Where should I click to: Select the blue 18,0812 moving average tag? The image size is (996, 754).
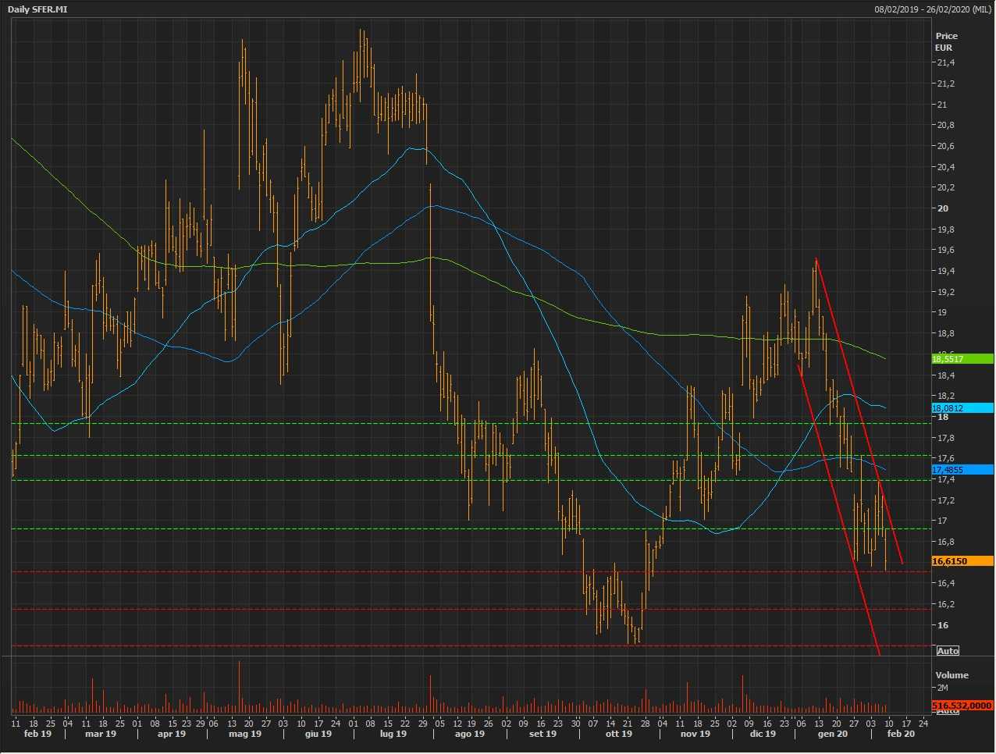(x=962, y=408)
